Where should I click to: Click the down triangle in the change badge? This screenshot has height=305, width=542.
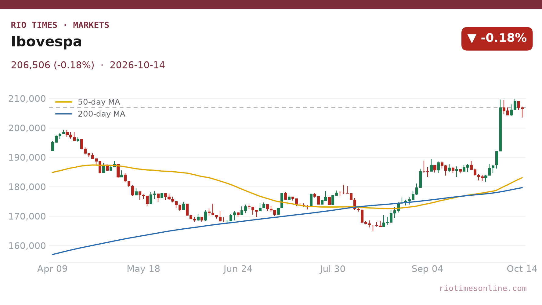[x=472, y=39]
